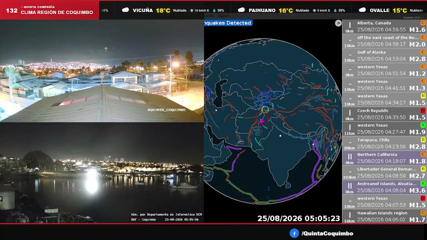427x240 pixels.
Task: Click the cloud icon next to Ovalle
Action: [x=362, y=10]
